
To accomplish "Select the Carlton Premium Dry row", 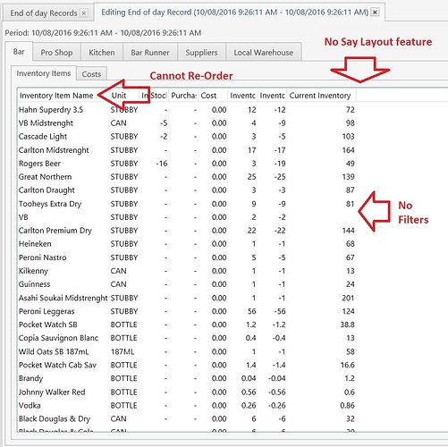I will pyautogui.click(x=187, y=231).
